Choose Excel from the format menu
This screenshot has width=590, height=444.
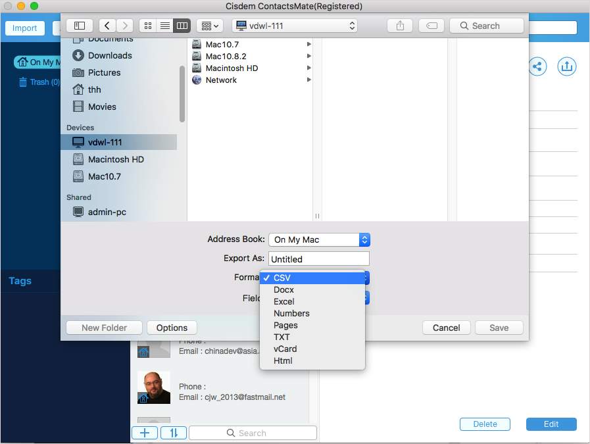pos(312,301)
